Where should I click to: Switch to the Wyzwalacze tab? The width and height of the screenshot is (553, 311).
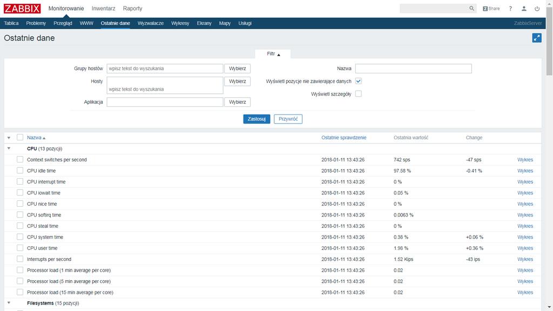click(x=151, y=23)
